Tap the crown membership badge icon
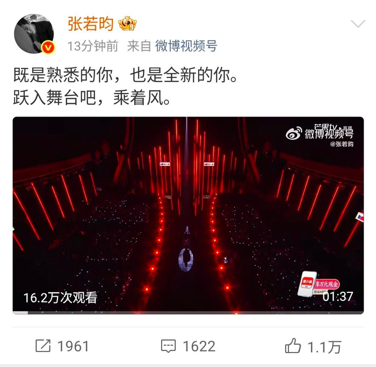The width and height of the screenshot is (376, 367). pos(127,24)
